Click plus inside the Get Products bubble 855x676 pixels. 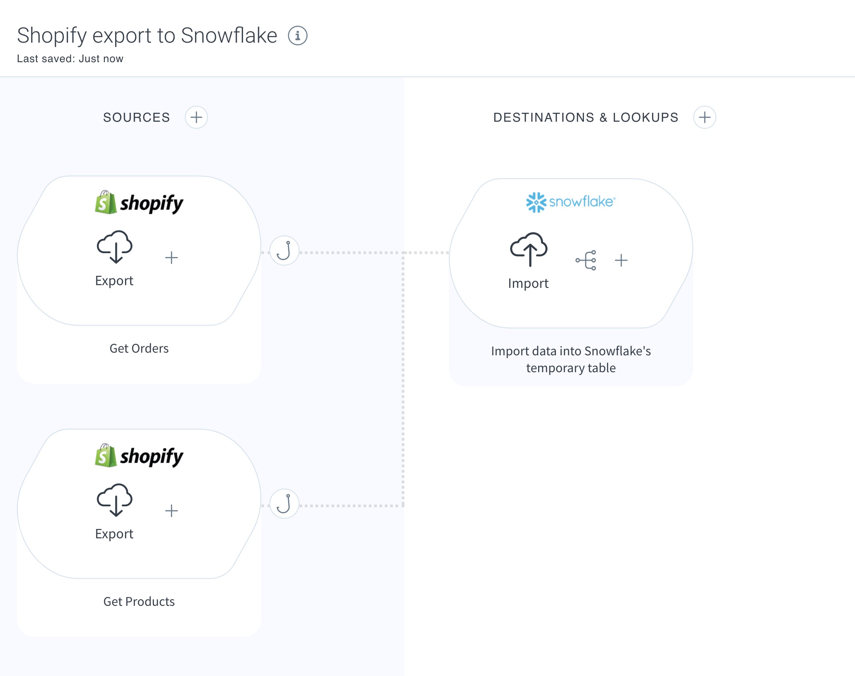[172, 511]
